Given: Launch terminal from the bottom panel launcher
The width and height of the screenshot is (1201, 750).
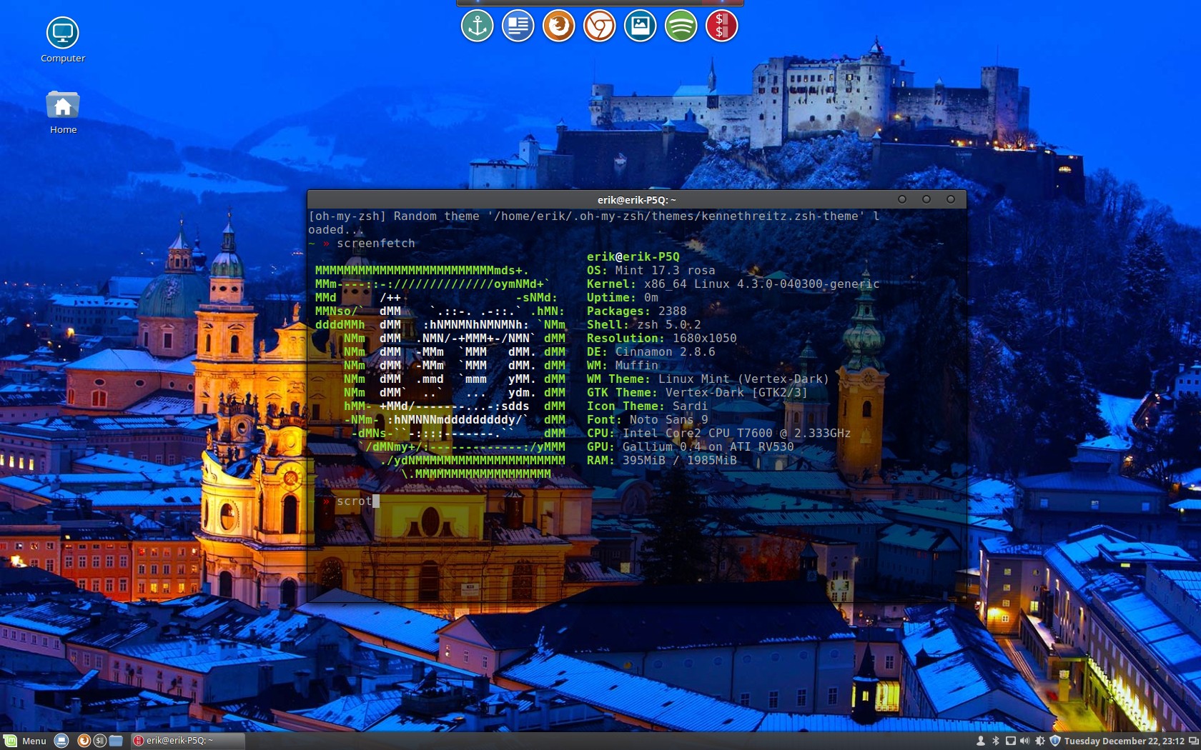Looking at the screenshot, I should click(x=99, y=741).
